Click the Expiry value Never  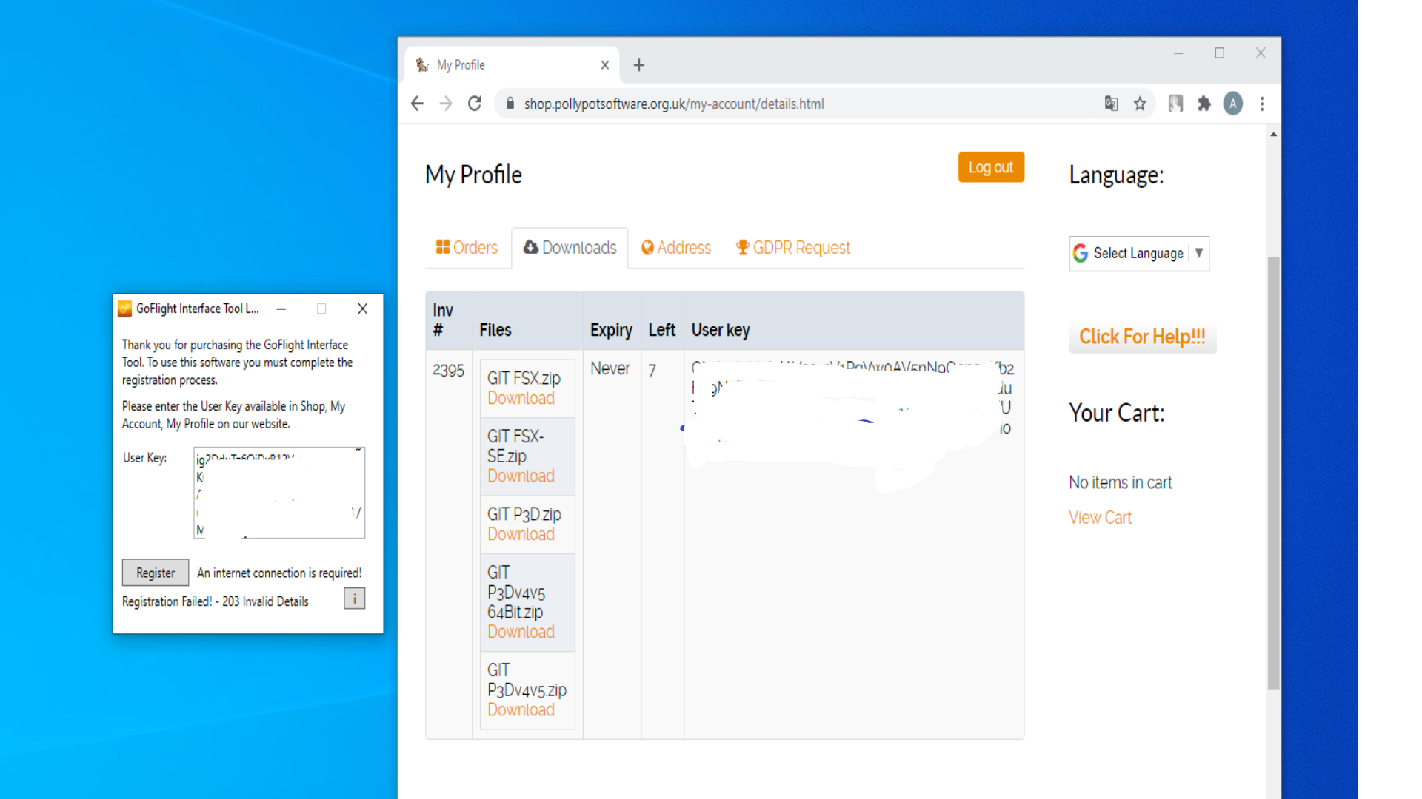click(610, 368)
